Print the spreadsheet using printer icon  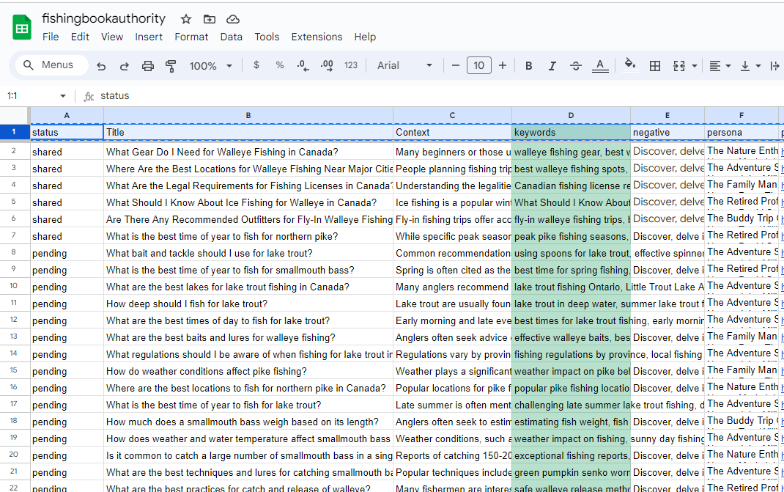pos(148,66)
